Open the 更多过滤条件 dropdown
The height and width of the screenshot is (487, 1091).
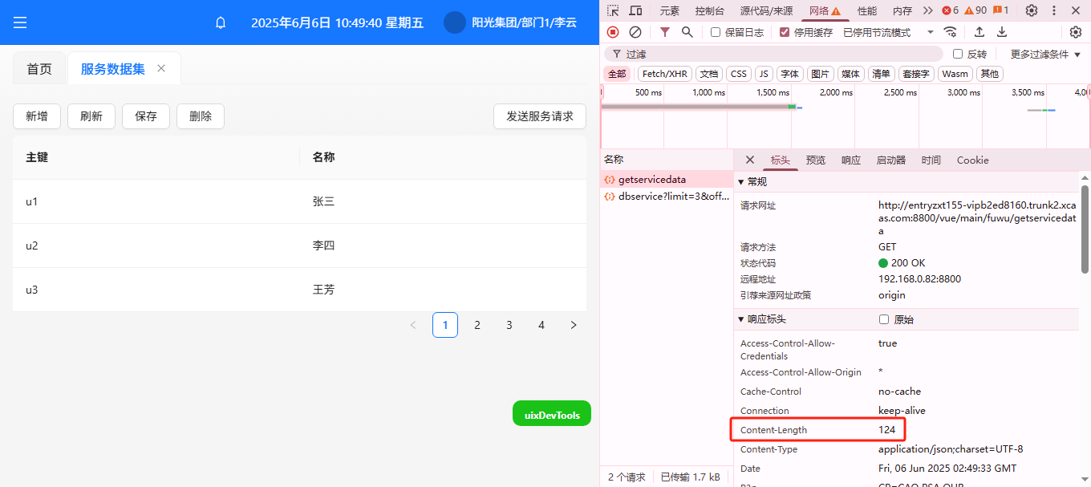pyautogui.click(x=1045, y=54)
